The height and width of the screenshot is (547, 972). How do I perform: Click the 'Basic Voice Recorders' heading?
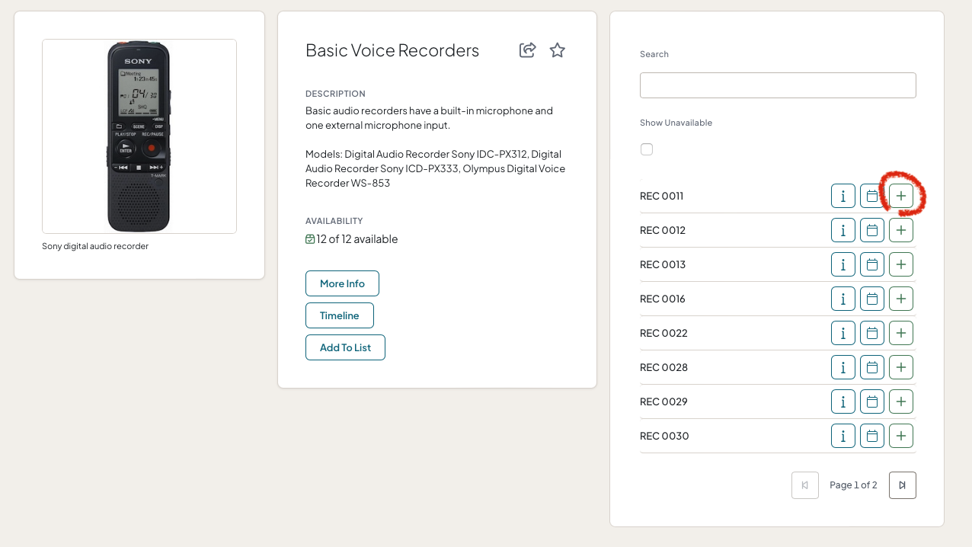pyautogui.click(x=392, y=50)
